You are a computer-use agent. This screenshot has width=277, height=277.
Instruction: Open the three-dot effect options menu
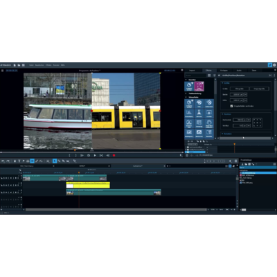pos(274,75)
